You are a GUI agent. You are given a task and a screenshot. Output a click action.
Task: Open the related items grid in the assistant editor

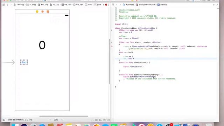[x=113, y=5]
